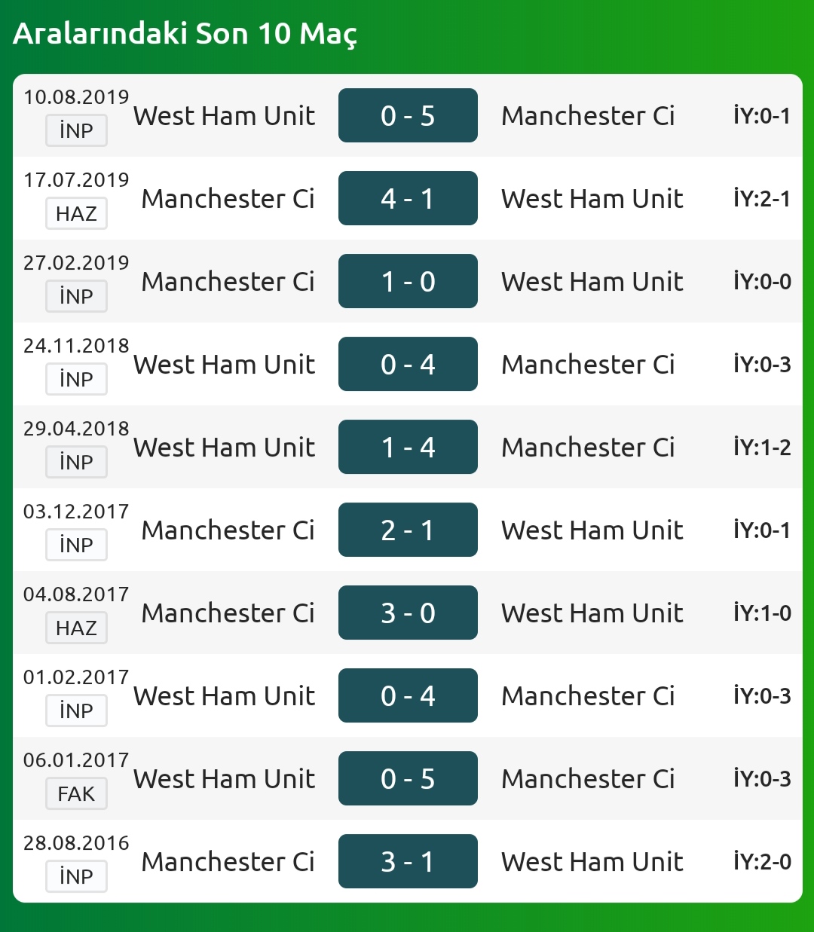814x932 pixels.
Task: Click the İNP league tag under 10.08.2019
Action: point(76,130)
